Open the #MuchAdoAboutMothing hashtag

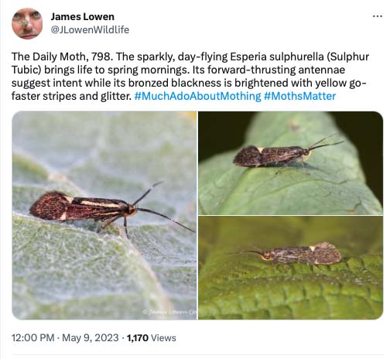pyautogui.click(x=198, y=96)
